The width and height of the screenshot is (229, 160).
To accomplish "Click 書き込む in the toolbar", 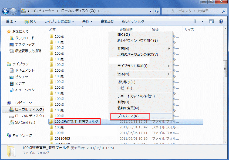I will pos(107,21).
